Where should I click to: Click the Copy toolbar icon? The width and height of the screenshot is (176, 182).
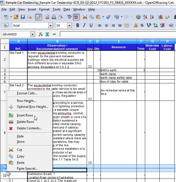[x=91, y=17]
